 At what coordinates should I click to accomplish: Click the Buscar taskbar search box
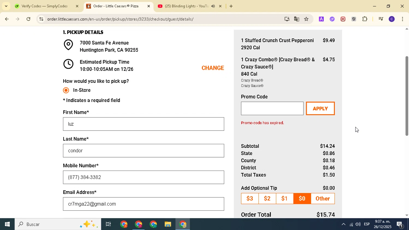[58, 224]
